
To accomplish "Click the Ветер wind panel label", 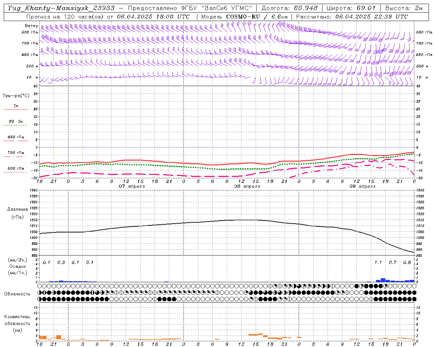I will coord(31,26).
